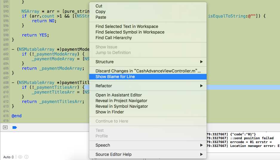Choose Cut from the context menu
The image size is (280, 160).
coord(99,6)
